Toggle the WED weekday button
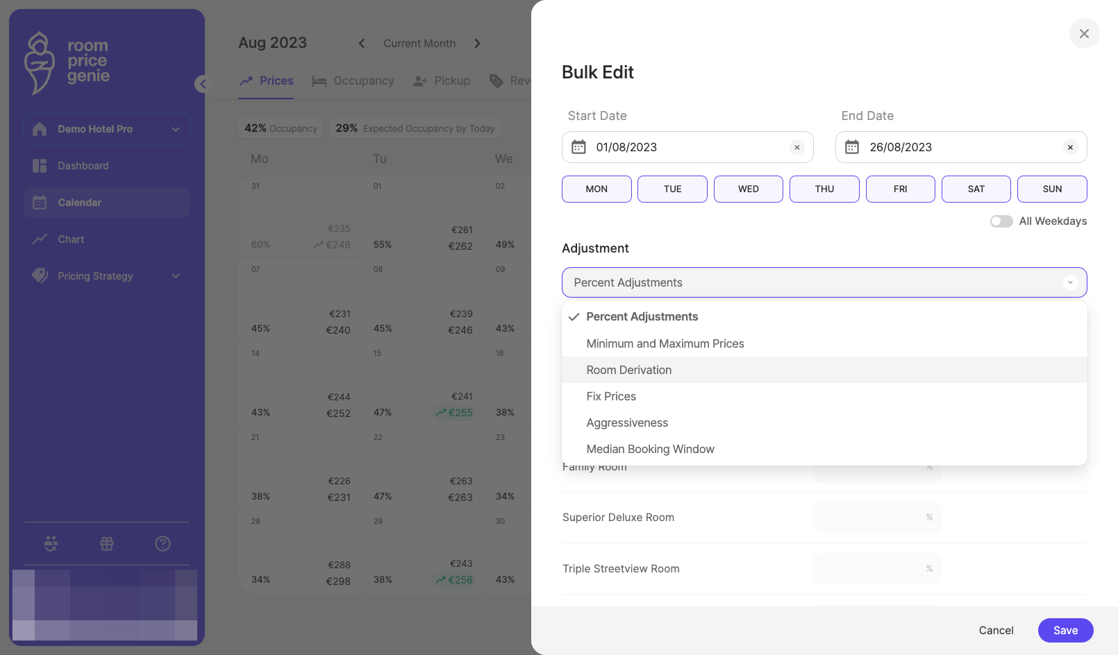Viewport: 1118px width, 655px height. click(749, 189)
